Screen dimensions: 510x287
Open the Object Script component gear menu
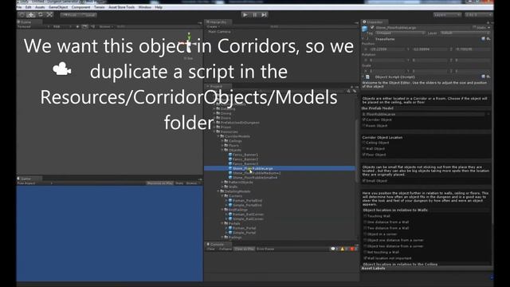[488, 77]
